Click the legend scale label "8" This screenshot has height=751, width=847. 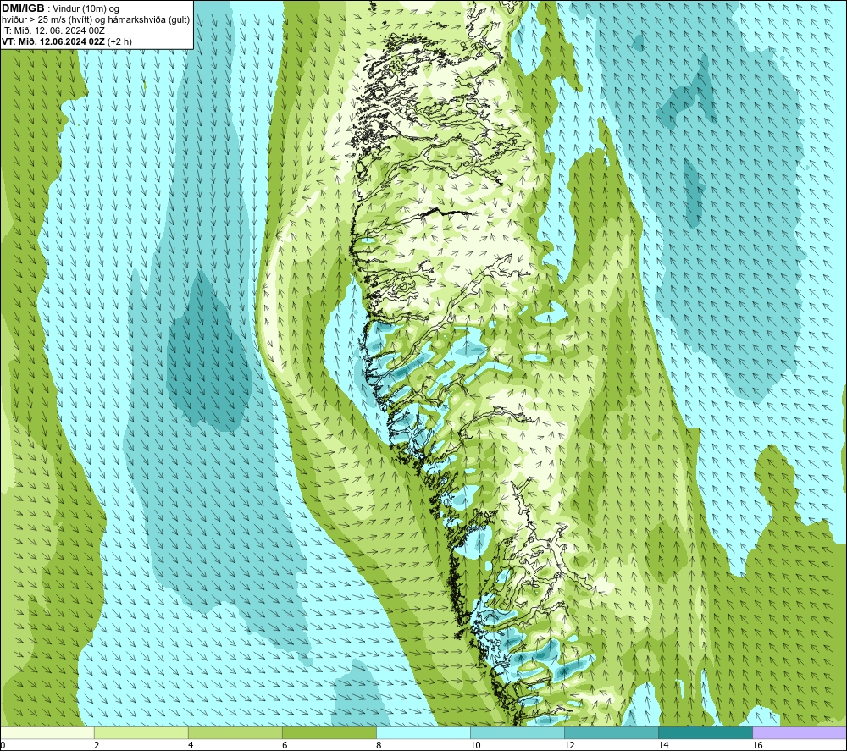coord(379,746)
